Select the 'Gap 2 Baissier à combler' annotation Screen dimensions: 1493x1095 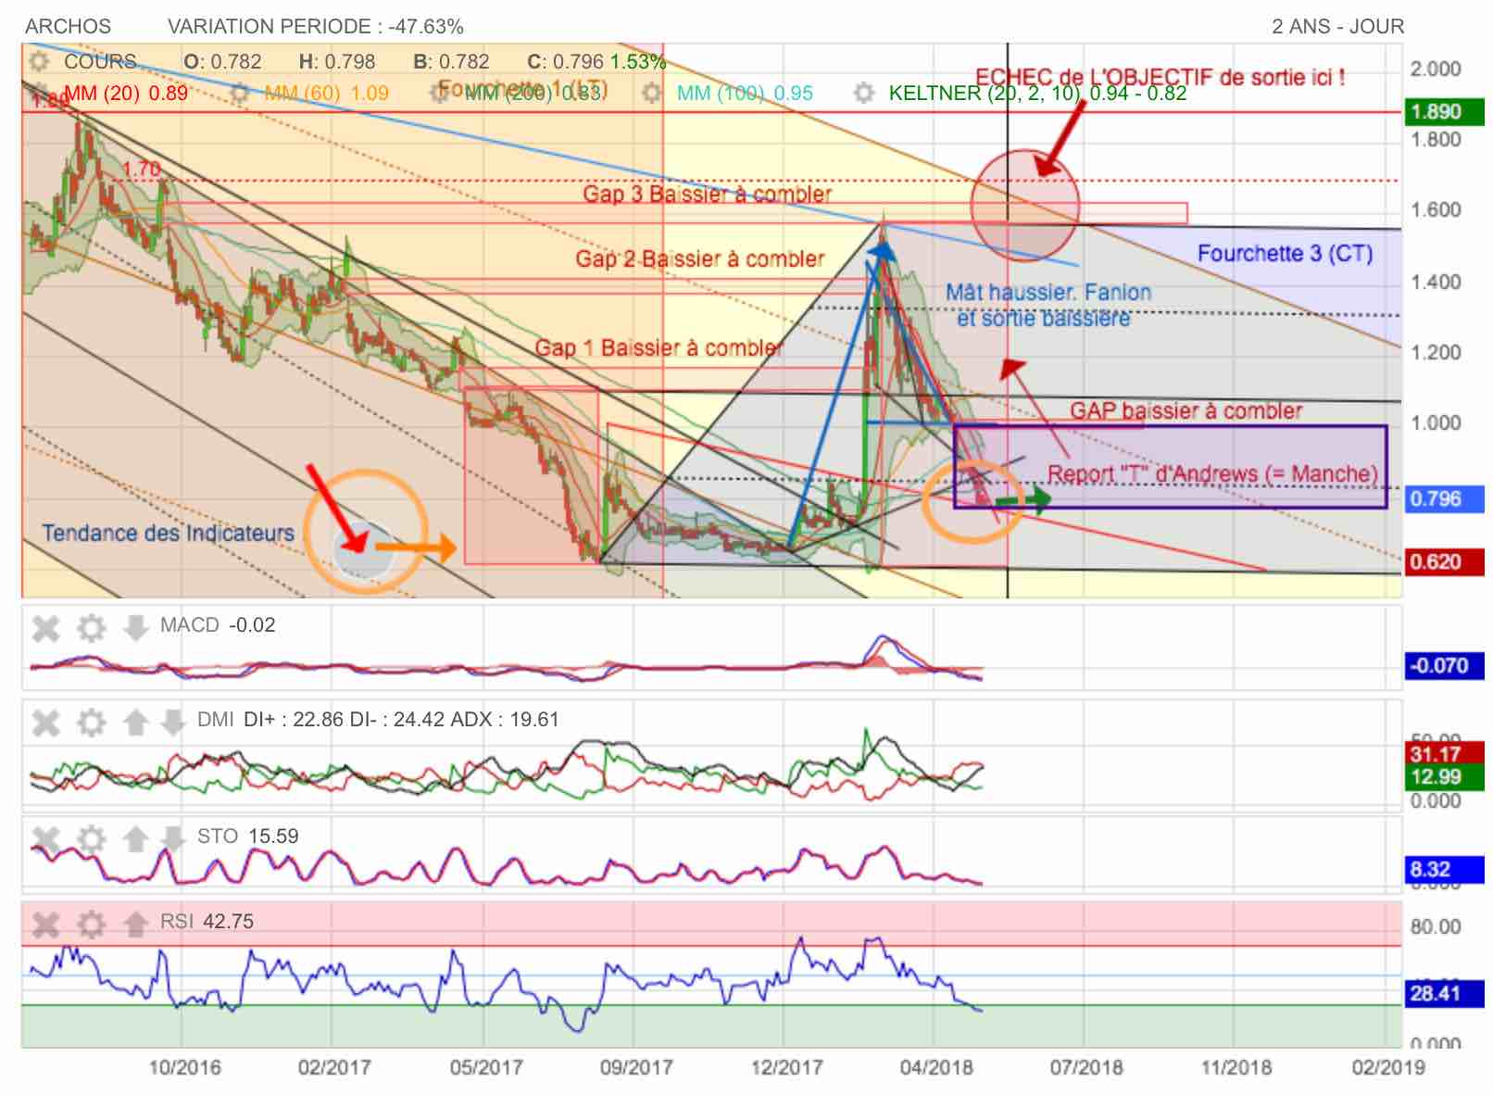pyautogui.click(x=699, y=258)
